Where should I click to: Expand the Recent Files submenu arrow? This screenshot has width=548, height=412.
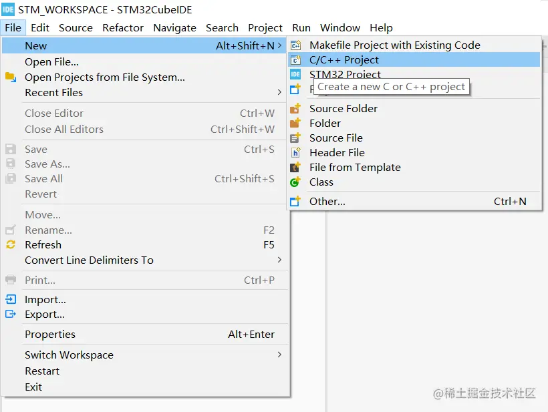pyautogui.click(x=279, y=92)
